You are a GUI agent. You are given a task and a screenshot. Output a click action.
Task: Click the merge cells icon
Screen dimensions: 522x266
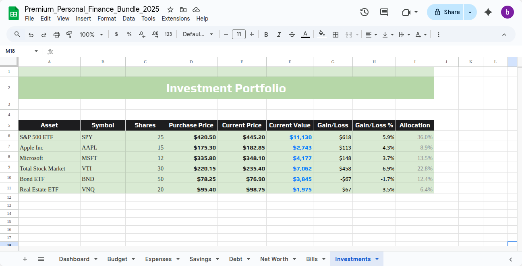click(x=349, y=35)
